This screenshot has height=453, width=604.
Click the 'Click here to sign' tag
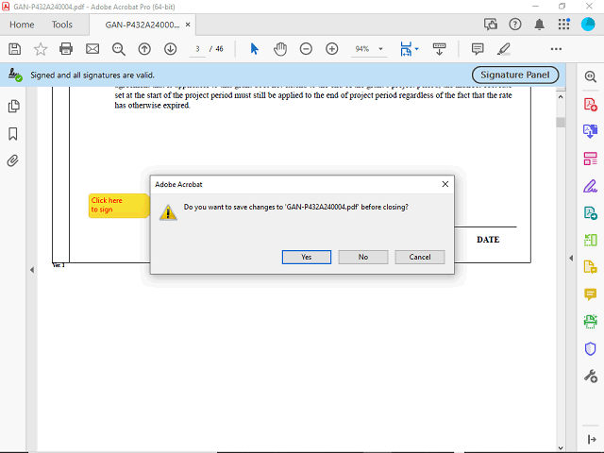tap(119, 206)
